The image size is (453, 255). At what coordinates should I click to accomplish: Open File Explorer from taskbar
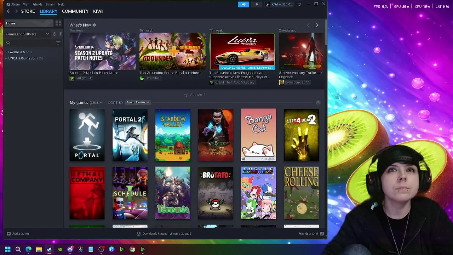click(x=39, y=249)
